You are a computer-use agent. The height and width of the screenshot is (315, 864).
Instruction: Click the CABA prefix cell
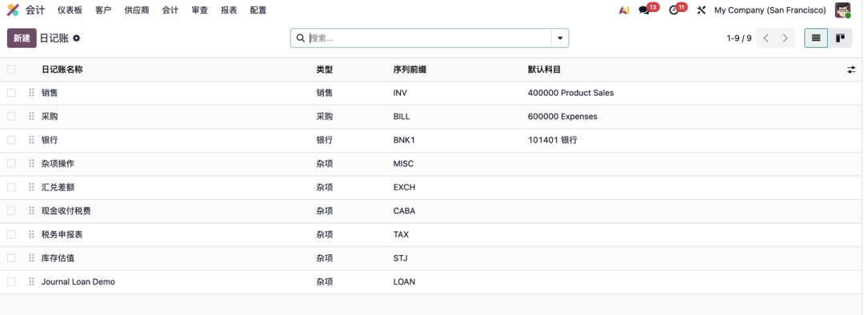[405, 211]
